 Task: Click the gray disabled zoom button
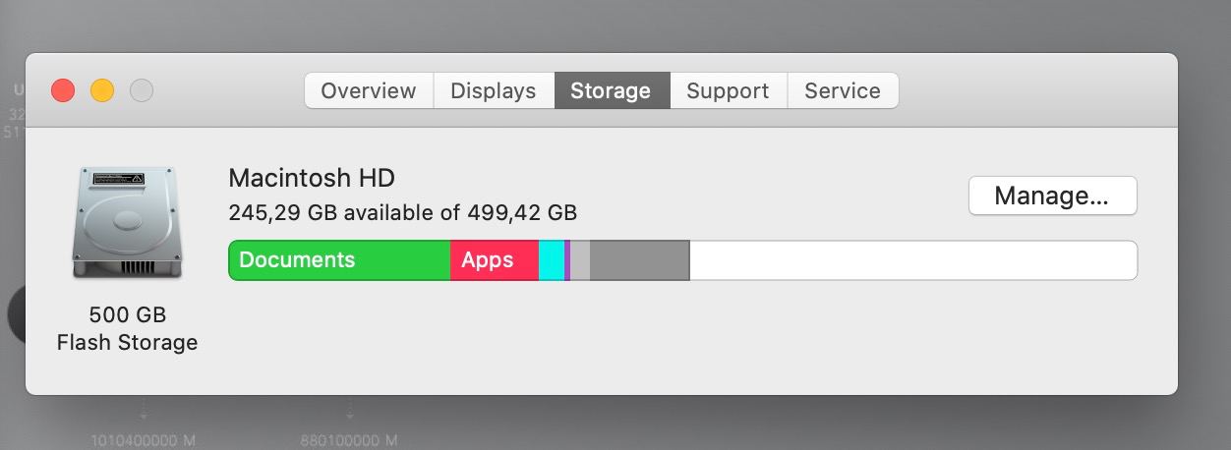pos(142,90)
